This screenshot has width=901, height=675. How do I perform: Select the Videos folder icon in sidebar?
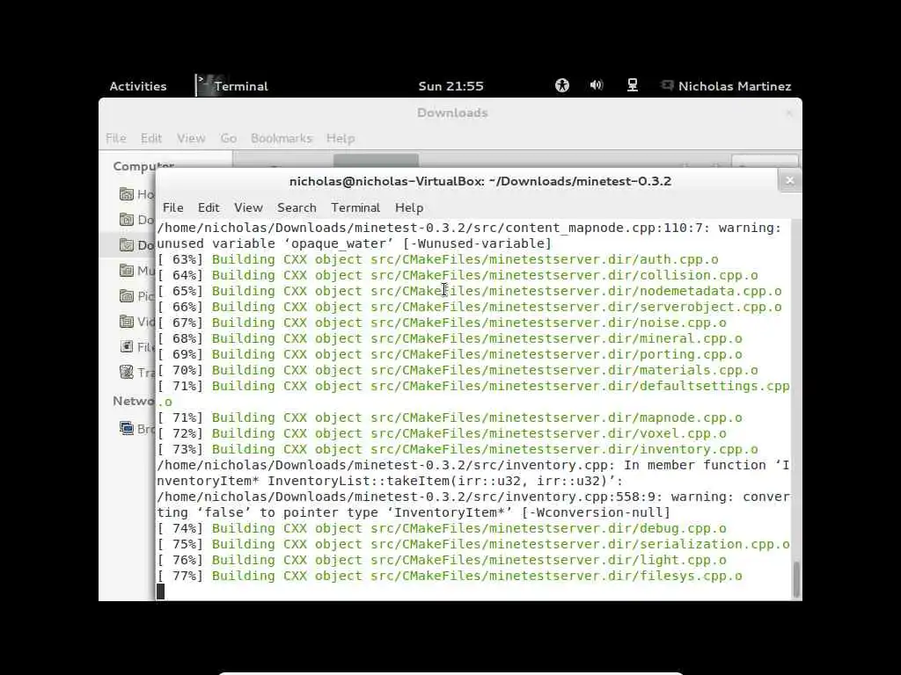127,322
